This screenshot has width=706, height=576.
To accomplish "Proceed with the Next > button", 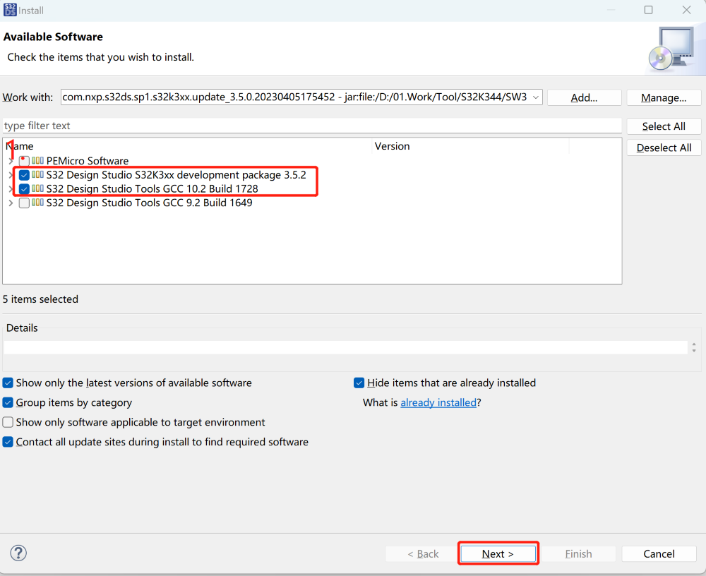I will pos(498,553).
